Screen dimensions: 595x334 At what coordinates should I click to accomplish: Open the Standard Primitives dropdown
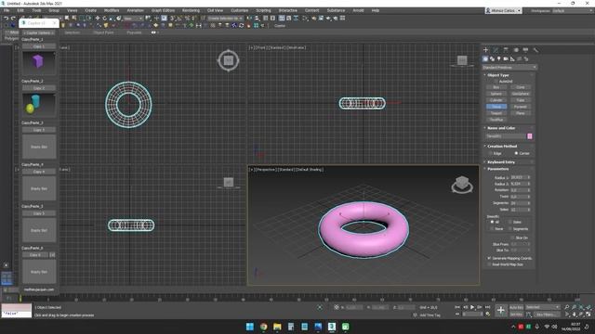click(x=509, y=68)
